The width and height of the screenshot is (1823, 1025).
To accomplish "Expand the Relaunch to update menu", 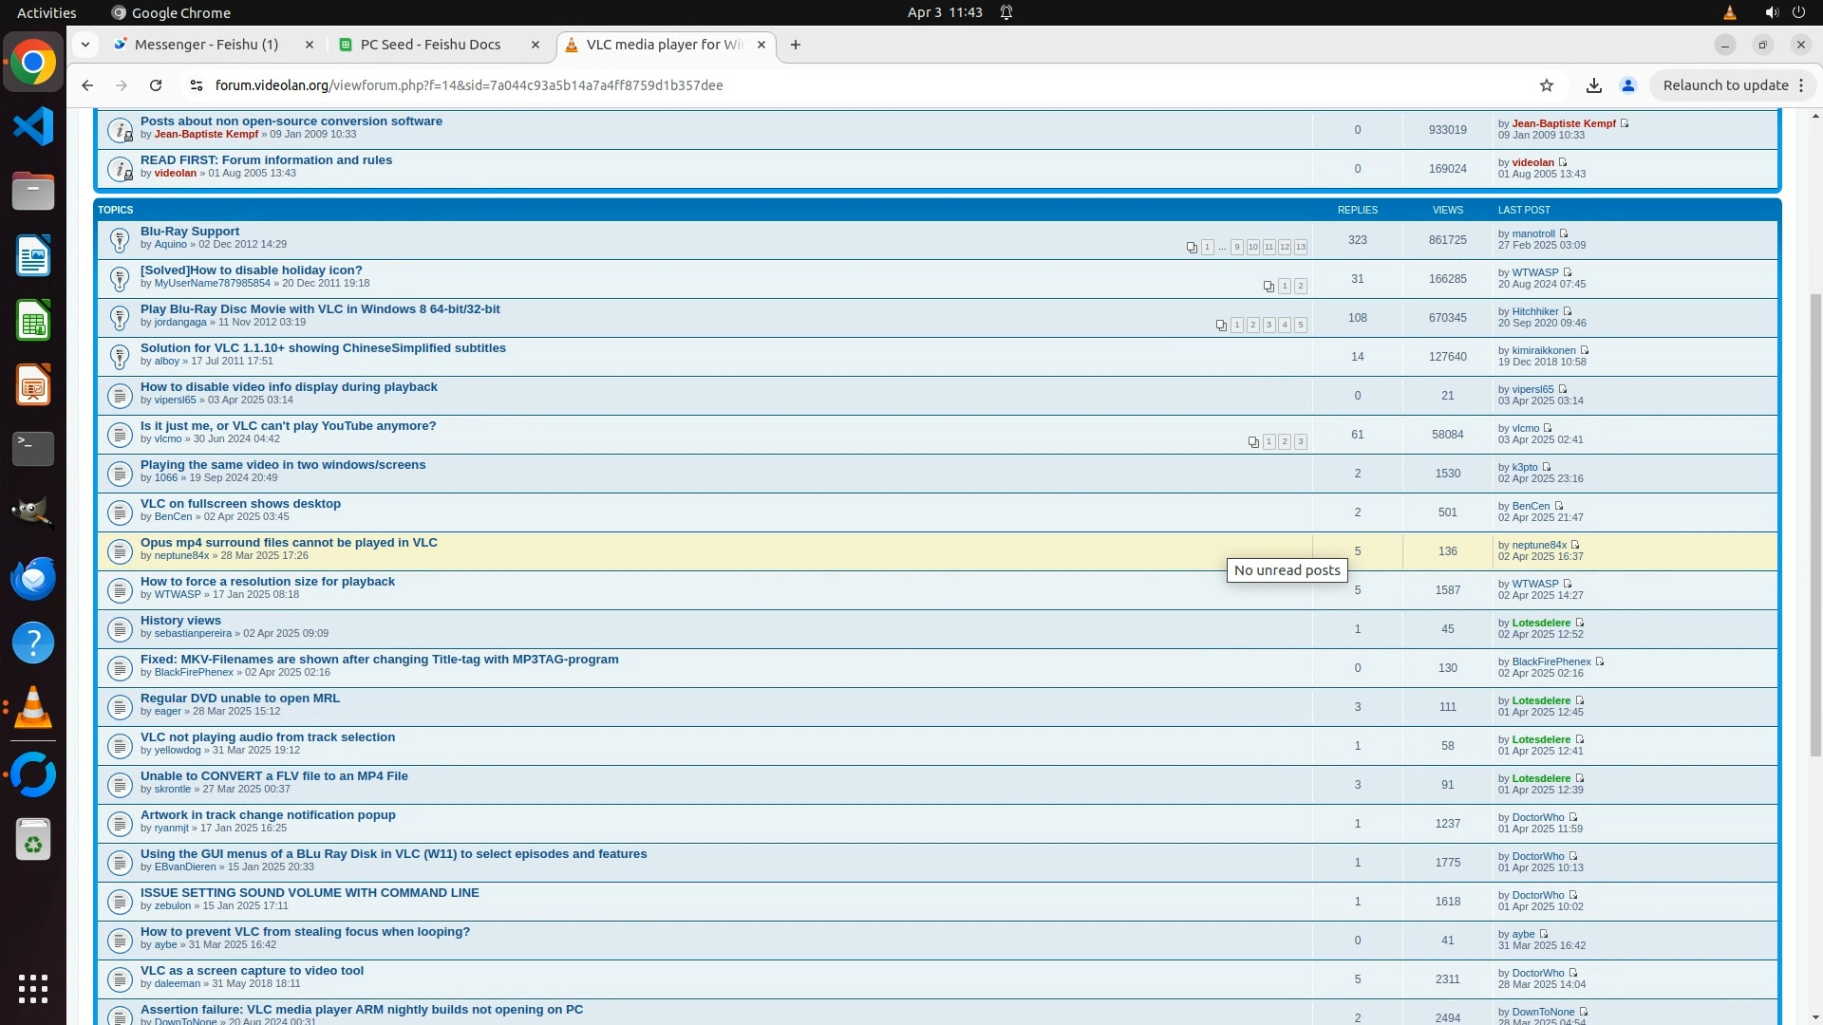I will (1801, 85).
